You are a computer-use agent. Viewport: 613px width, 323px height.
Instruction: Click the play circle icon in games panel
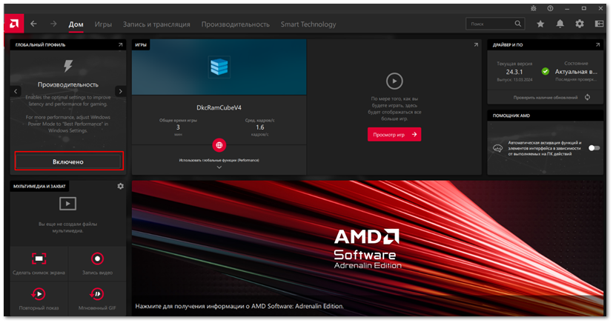click(394, 81)
